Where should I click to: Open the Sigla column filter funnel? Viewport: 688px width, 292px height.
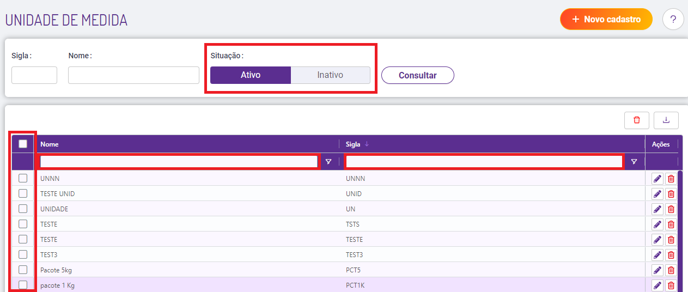coord(634,162)
